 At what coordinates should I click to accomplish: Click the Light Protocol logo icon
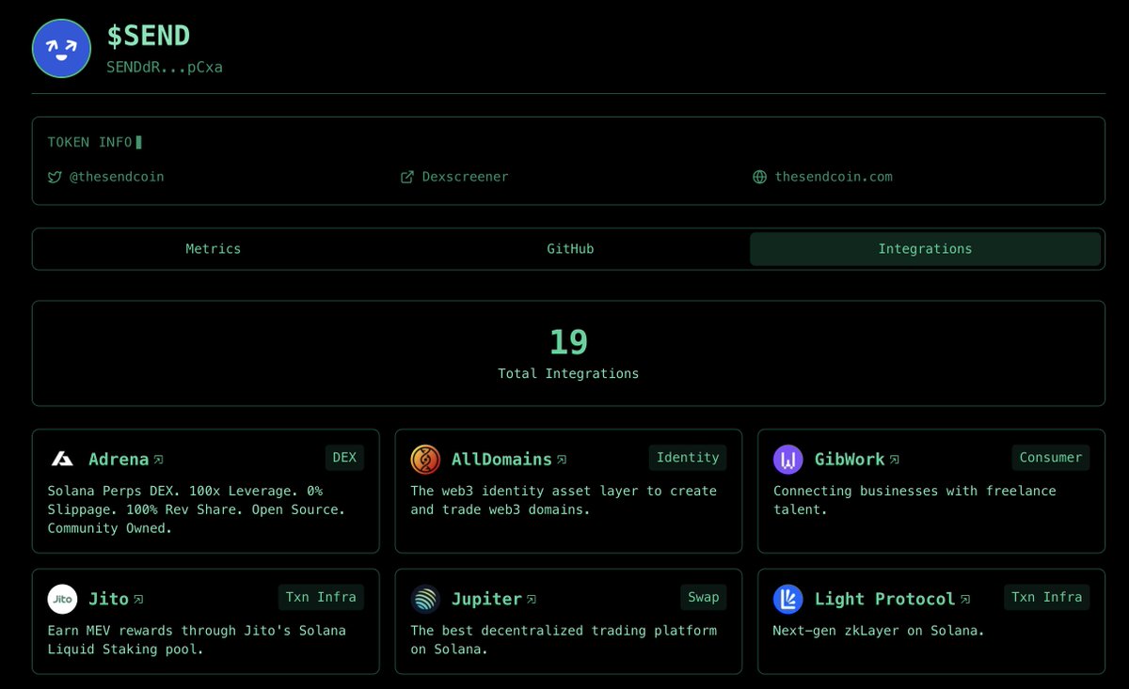(x=787, y=599)
